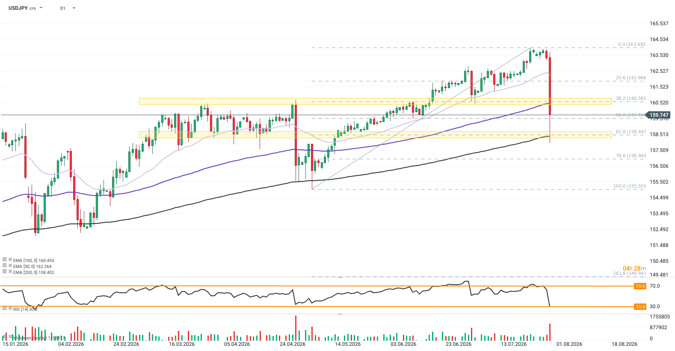Expand the D1 timeframe dropdown arrow
Viewport: 675px width, 351px height.
click(74, 8)
